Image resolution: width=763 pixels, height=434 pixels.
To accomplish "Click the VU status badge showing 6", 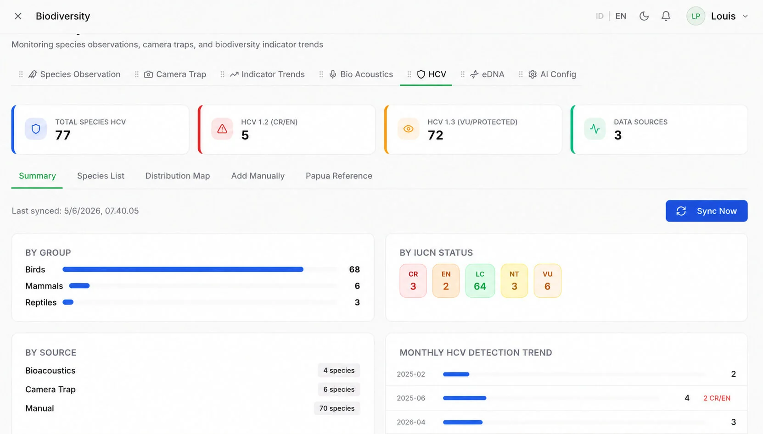I will tap(547, 281).
